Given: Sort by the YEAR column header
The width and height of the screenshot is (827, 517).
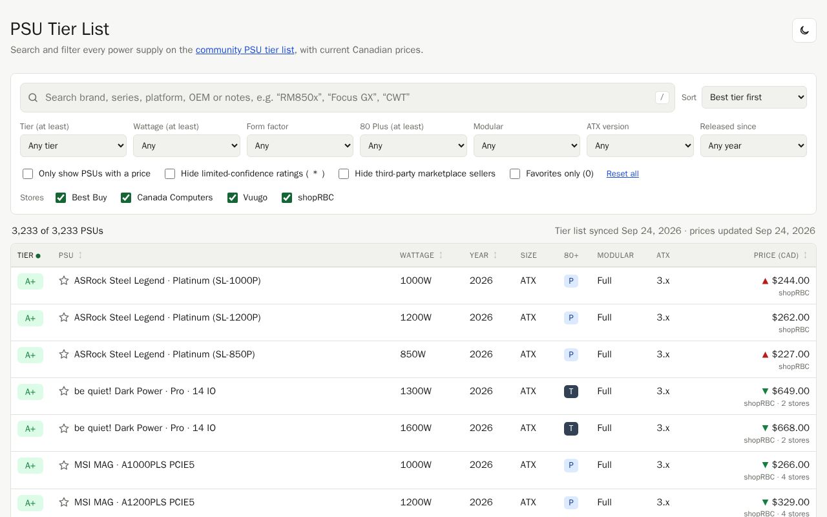Looking at the screenshot, I should (483, 255).
